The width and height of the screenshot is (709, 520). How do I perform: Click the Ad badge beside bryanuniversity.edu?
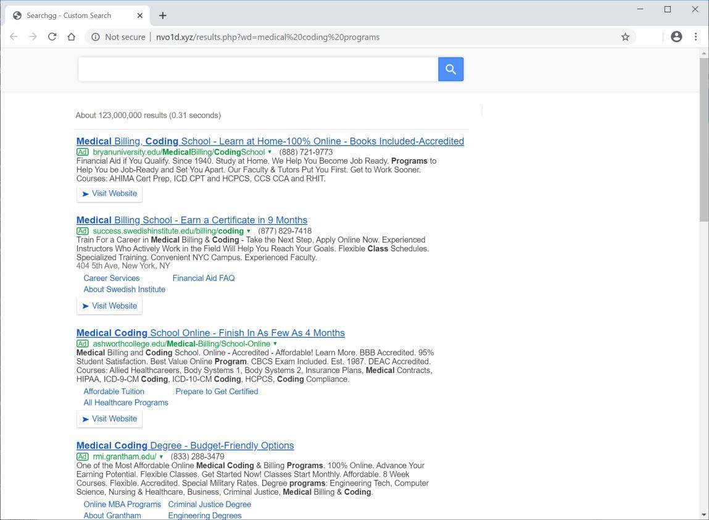82,152
